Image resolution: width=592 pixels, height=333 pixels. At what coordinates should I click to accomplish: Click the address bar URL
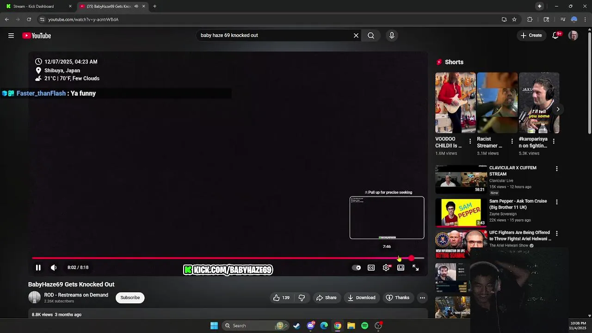tap(83, 19)
